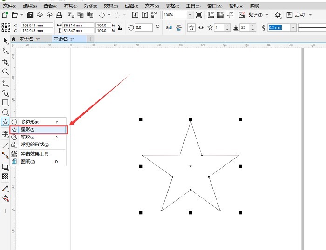Open the 贴齐 snap-to dropdown
326x250 pixels.
[x=267, y=15]
